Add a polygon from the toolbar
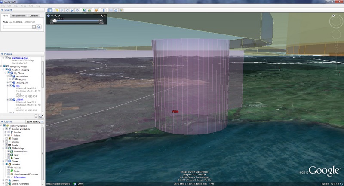The image size is (344, 186). click(62, 10)
